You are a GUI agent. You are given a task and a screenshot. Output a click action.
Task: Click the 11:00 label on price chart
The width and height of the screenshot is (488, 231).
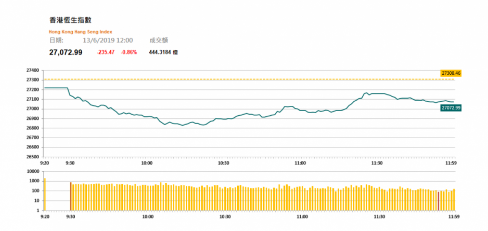tap(300, 162)
